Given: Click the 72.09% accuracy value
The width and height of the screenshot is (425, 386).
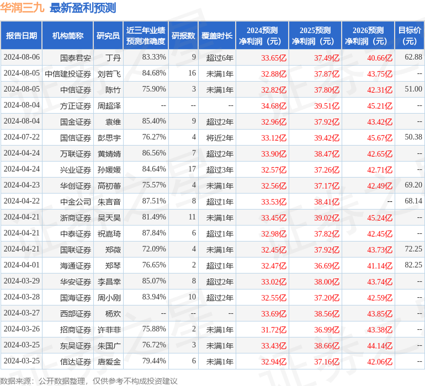Looking at the screenshot, I should click(x=154, y=249).
